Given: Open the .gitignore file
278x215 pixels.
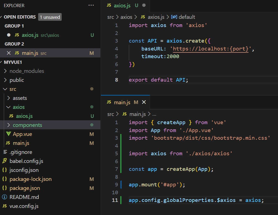Looking at the screenshot, I should (x=21, y=152).
